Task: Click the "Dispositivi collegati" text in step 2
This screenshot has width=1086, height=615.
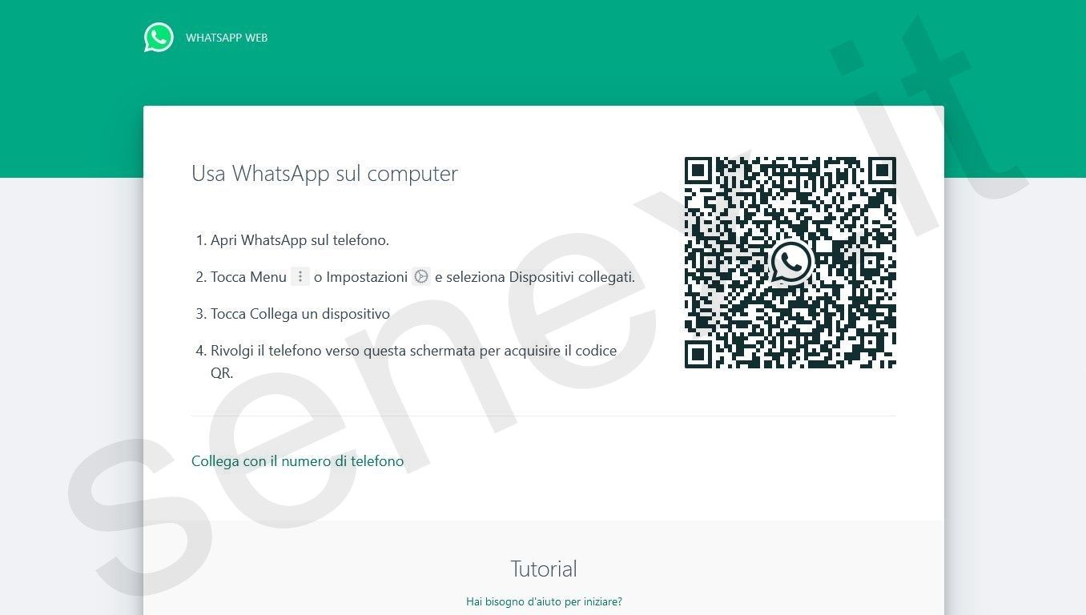Action: tap(571, 277)
